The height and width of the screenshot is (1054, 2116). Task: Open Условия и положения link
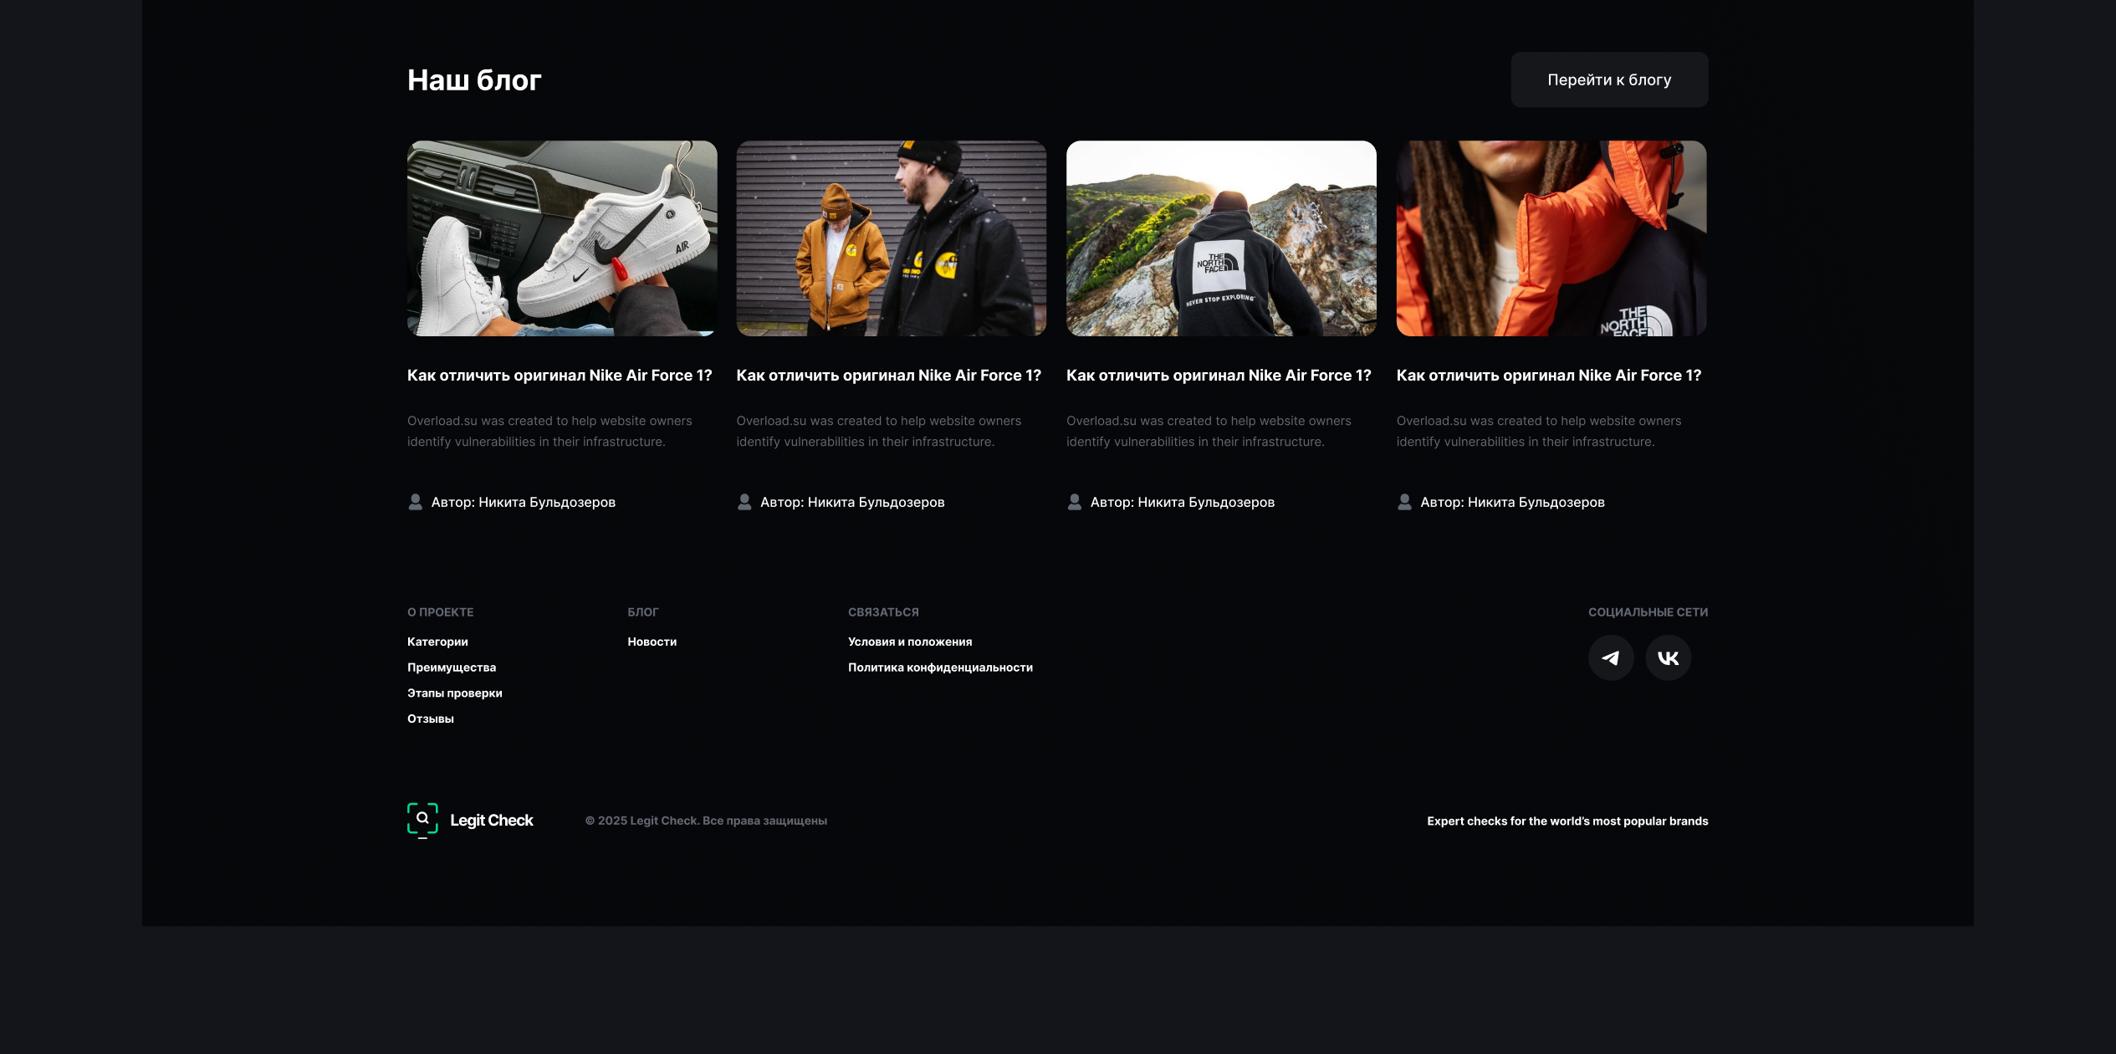(910, 641)
